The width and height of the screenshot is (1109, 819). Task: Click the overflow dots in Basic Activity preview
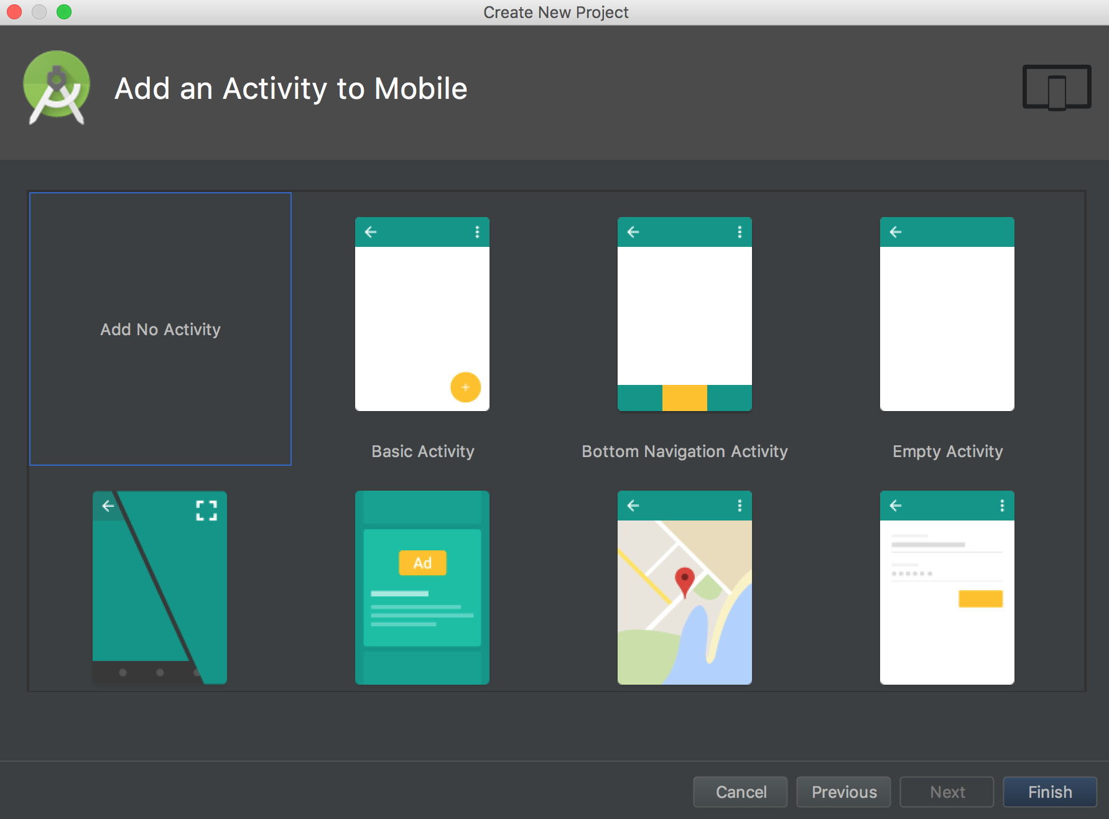pos(477,232)
